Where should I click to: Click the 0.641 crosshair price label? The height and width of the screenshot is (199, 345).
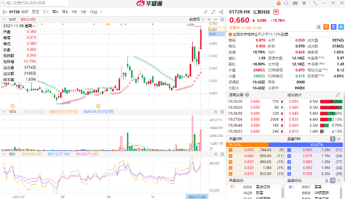(217, 34)
